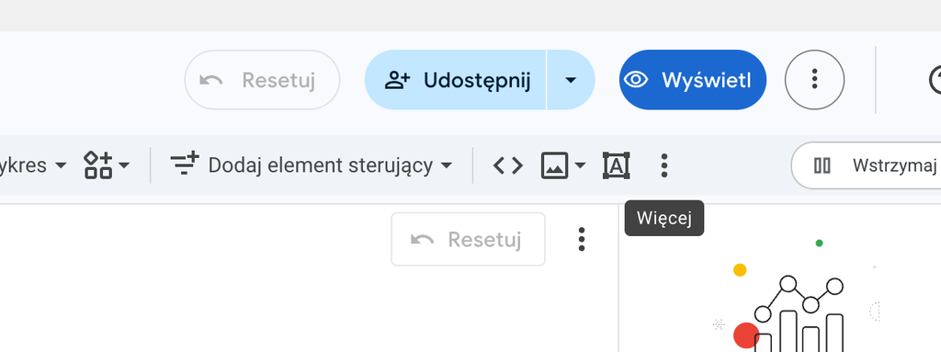Click the embed URL angle-brackets icon
The image size is (941, 352).
(x=507, y=165)
